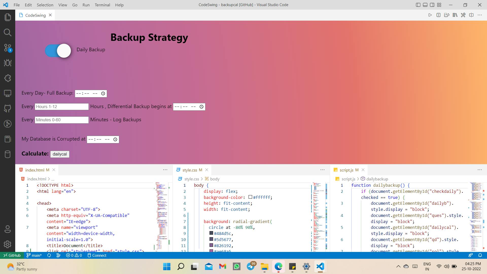The height and width of the screenshot is (274, 487).
Task: Split the CodeSwing editor right
Action: (471, 15)
